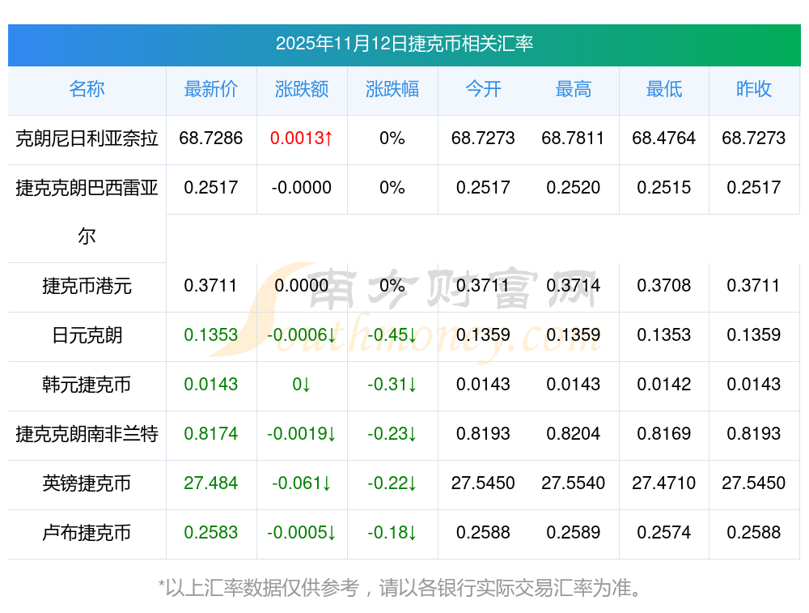
Task: Select the 涨跌额 column header
Action: tap(301, 89)
